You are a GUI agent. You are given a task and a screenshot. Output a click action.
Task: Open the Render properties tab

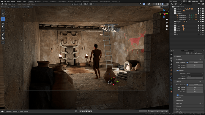[x=171, y=58]
